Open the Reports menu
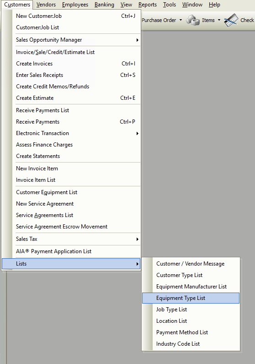Image resolution: width=255 pixels, height=364 pixels. point(148,5)
